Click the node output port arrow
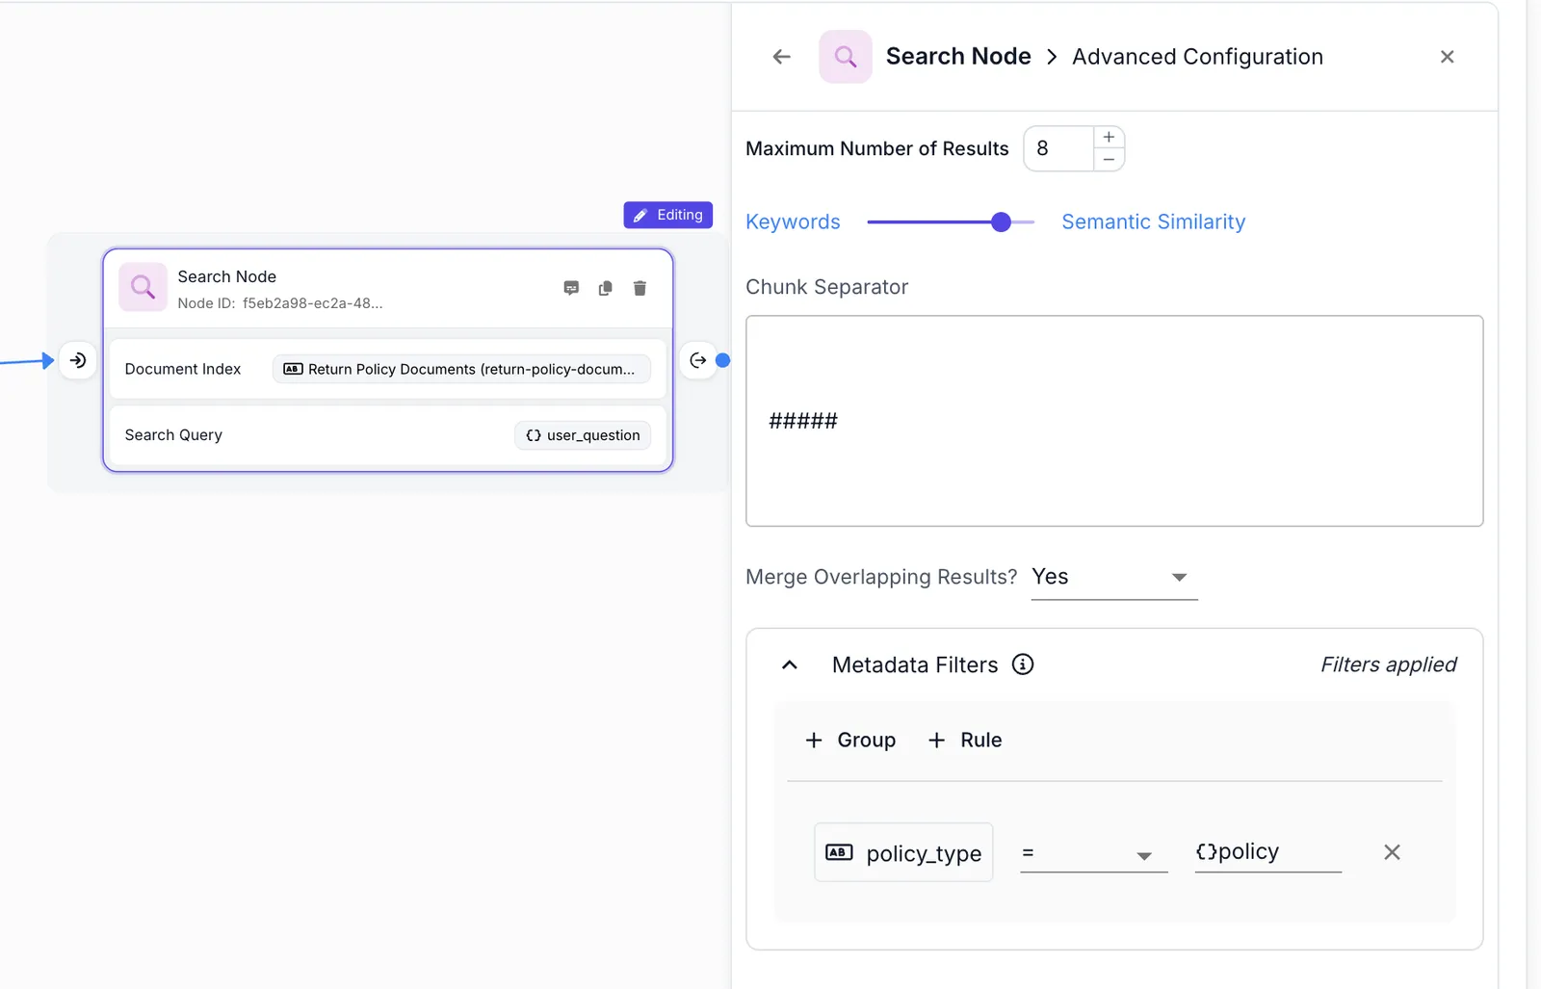 pyautogui.click(x=698, y=360)
